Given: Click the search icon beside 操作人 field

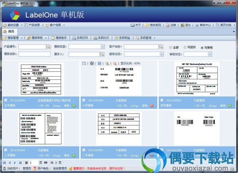Looking at the screenshot, I should tap(102, 54).
